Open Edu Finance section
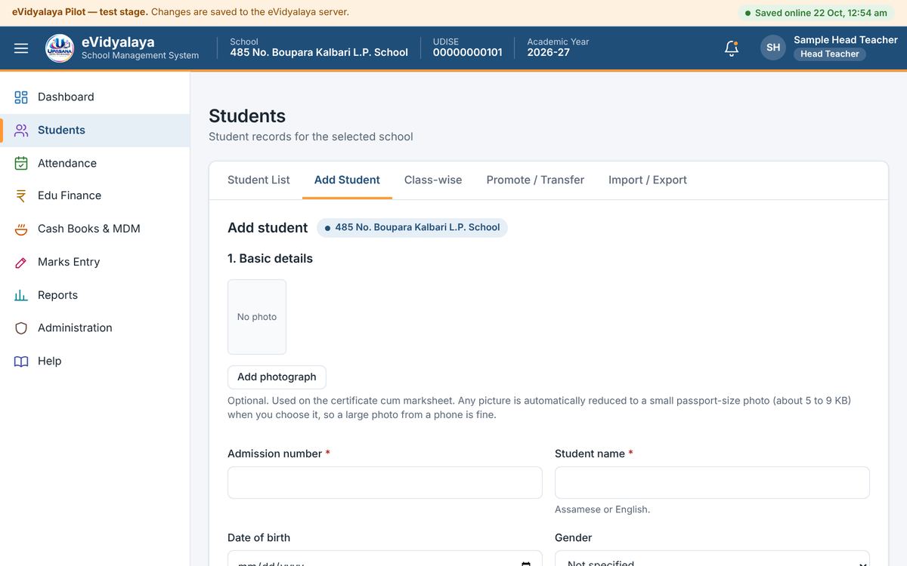Viewport: 907px width, 566px height. point(95,195)
